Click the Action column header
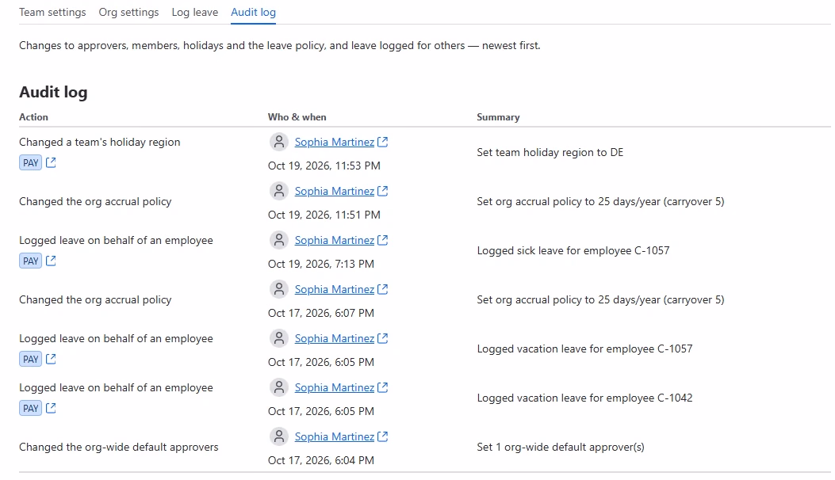Viewport: 835px width, 480px height. click(x=33, y=117)
